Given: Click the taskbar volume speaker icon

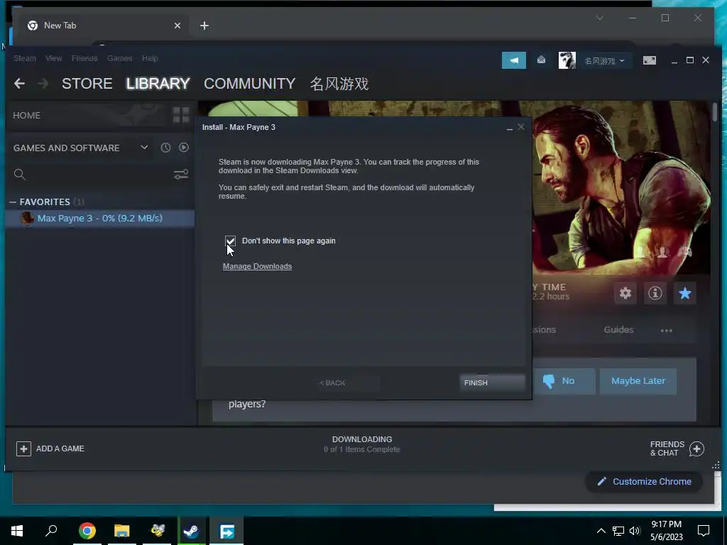Looking at the screenshot, I should coord(635,531).
